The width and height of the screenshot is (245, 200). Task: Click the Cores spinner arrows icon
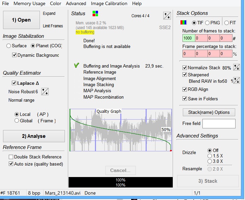coord(167,16)
